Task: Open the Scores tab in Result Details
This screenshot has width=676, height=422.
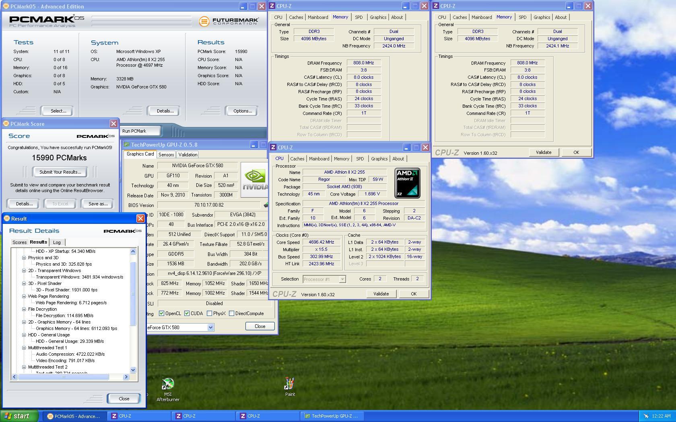Action: (x=19, y=242)
